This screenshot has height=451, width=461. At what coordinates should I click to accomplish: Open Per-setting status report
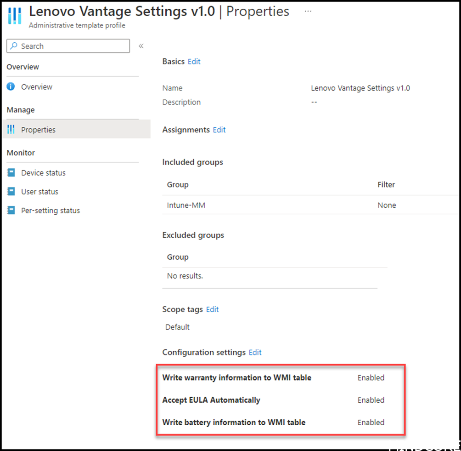50,211
